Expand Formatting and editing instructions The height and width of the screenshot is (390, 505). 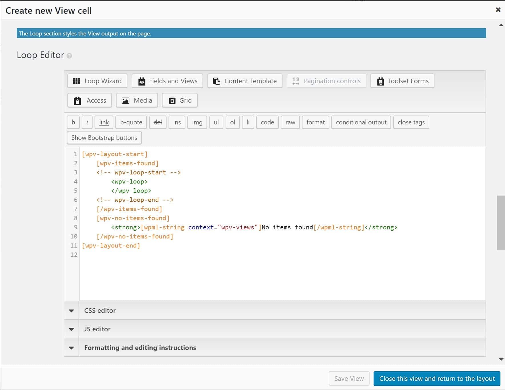[140, 348]
